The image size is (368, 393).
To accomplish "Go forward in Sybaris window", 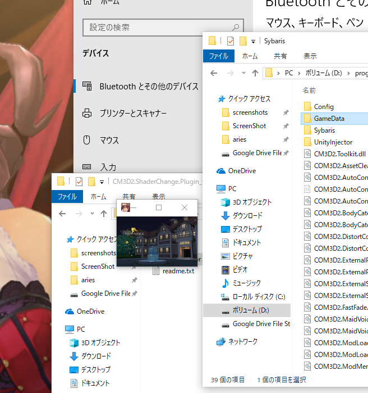I will [x=230, y=73].
